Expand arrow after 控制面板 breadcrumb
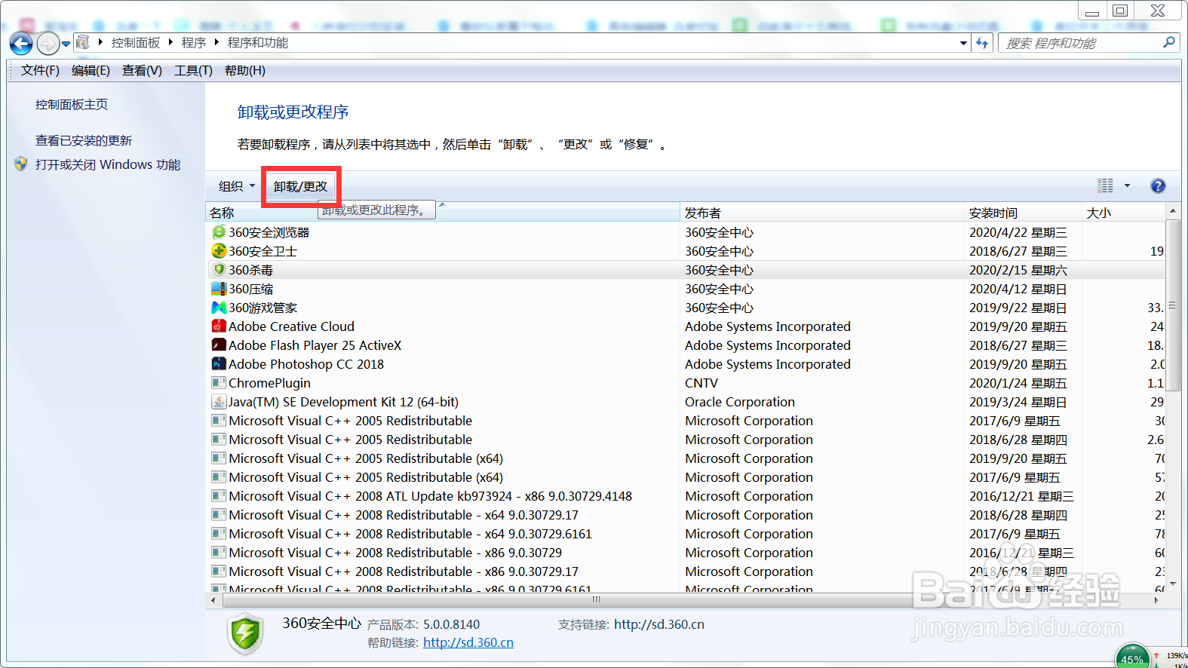The height and width of the screenshot is (668, 1188). [x=170, y=43]
